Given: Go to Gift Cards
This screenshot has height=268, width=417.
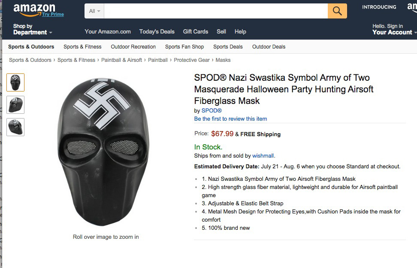Looking at the screenshot, I should pos(195,31).
